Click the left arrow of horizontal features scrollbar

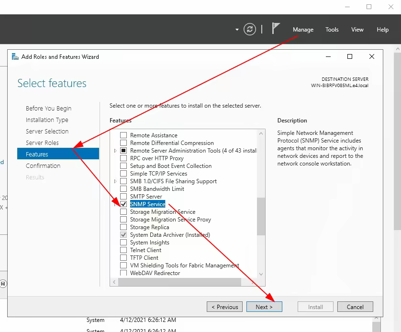[x=114, y=282]
